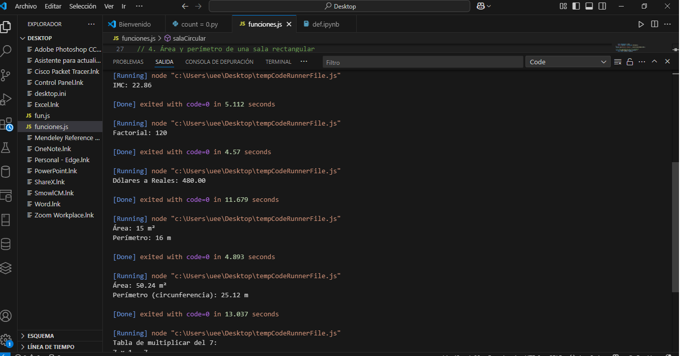Open fun.js in the explorer

pyautogui.click(x=60, y=115)
